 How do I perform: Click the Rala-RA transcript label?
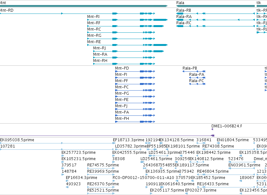click(x=184, y=17)
